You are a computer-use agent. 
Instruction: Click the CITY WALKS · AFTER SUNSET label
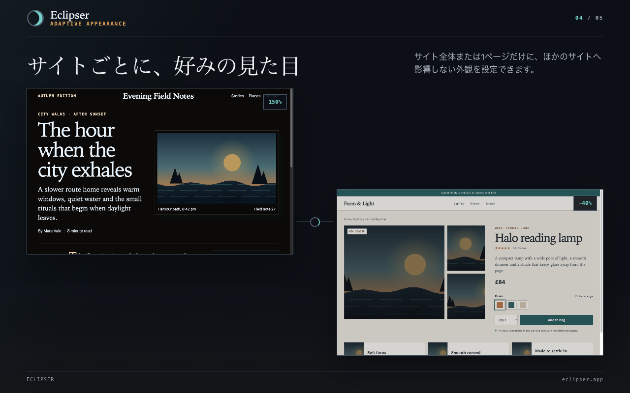72,114
